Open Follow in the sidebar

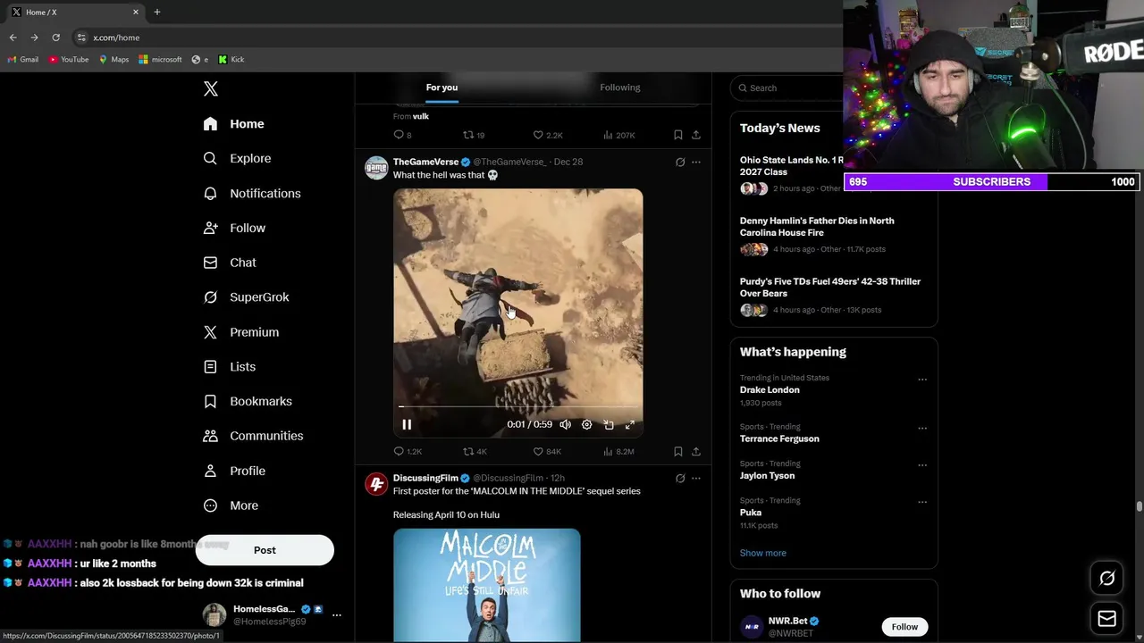click(x=234, y=228)
